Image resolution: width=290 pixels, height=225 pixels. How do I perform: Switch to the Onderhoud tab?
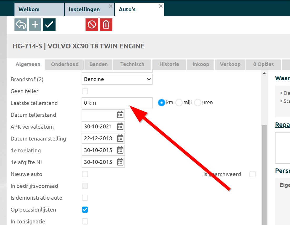pos(65,64)
